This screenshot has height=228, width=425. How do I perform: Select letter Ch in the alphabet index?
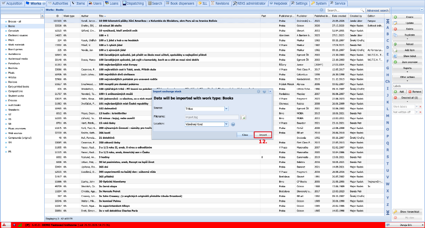pyautogui.click(x=388, y=81)
